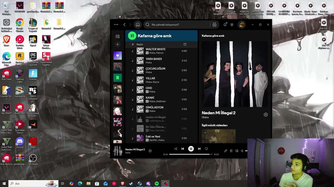Screen dimensions: 334x187
Task: Skip to the next track
Action: (x=199, y=149)
